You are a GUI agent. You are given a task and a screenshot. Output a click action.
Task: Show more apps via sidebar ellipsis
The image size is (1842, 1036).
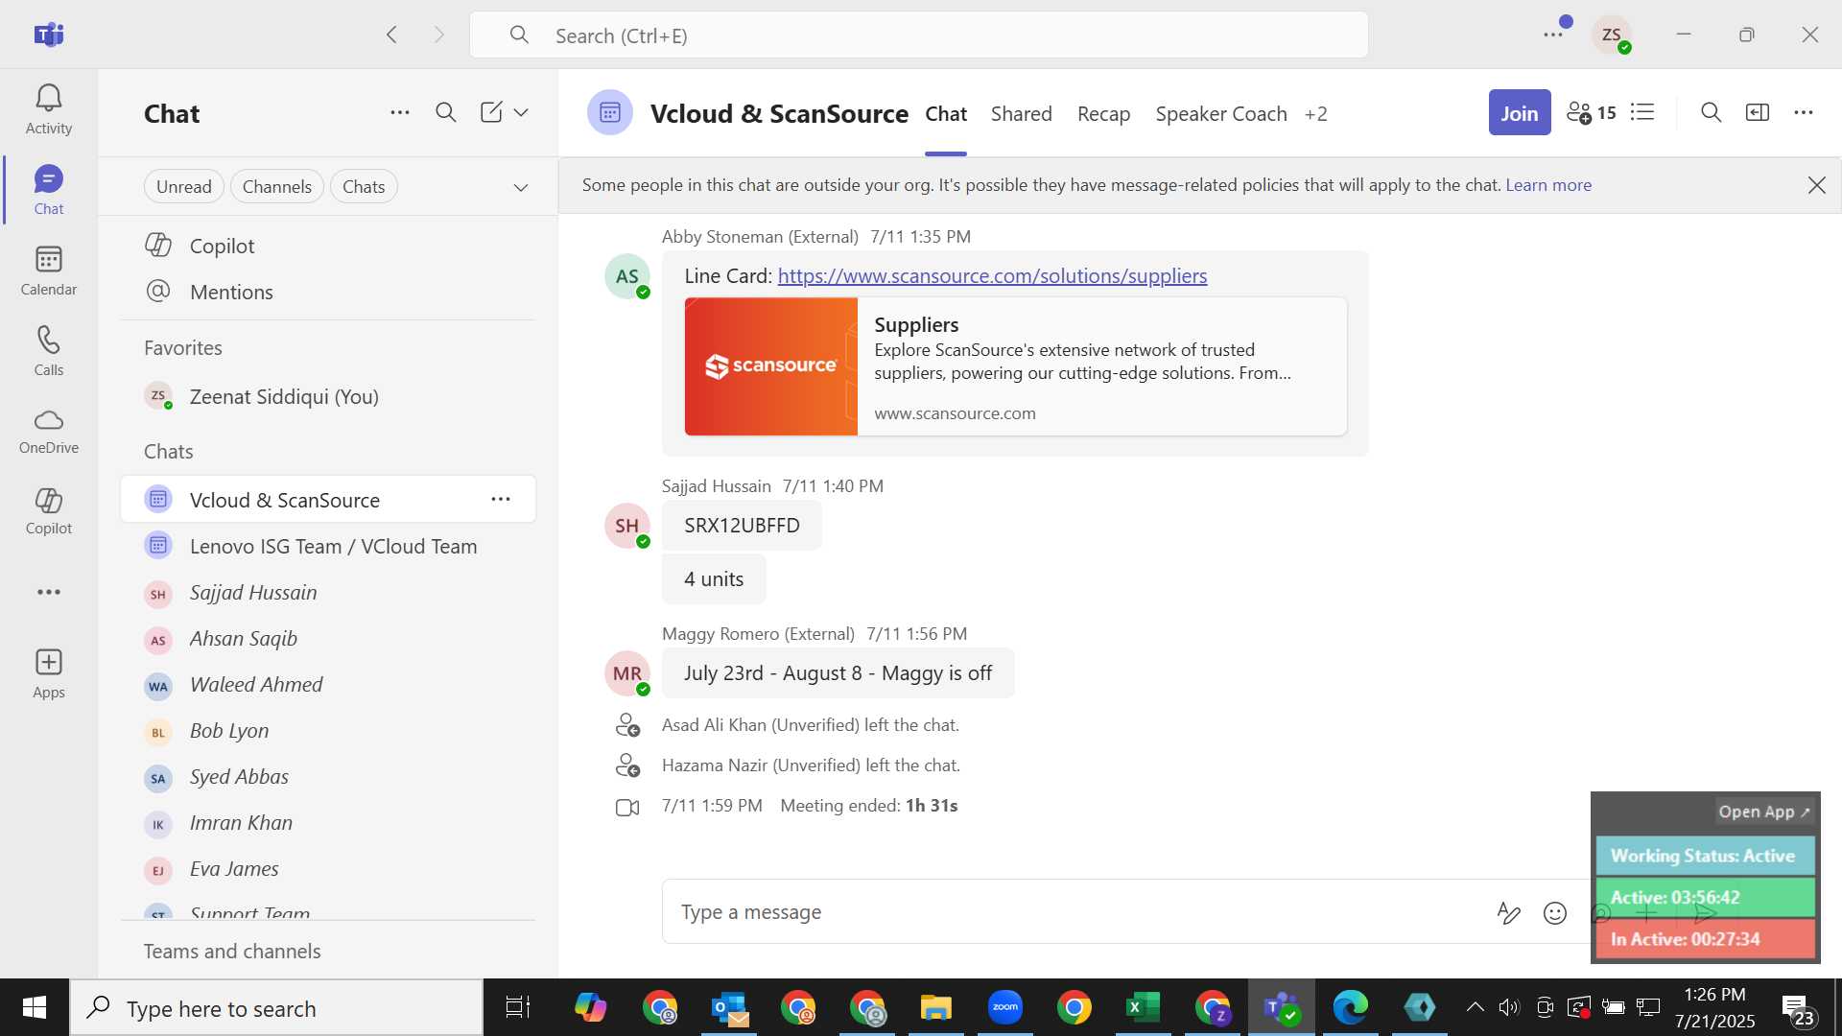point(49,592)
